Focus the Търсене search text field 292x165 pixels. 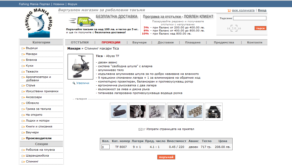(249, 18)
